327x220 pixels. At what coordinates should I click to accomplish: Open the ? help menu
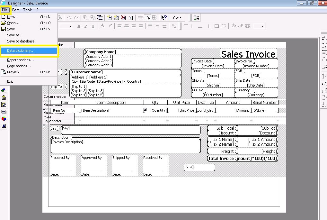tap(38, 10)
